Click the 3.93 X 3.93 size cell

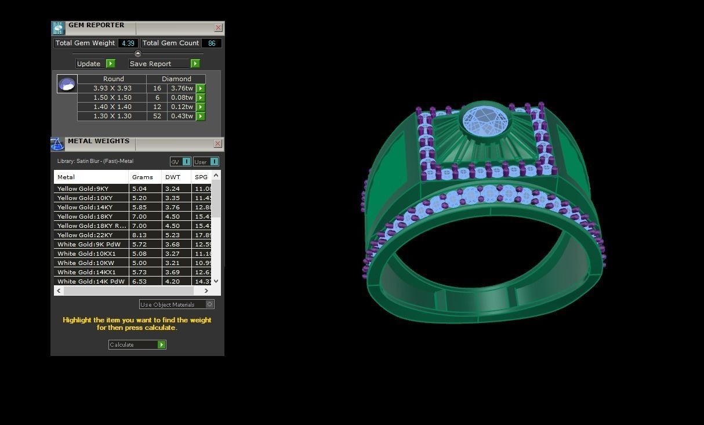coord(112,88)
